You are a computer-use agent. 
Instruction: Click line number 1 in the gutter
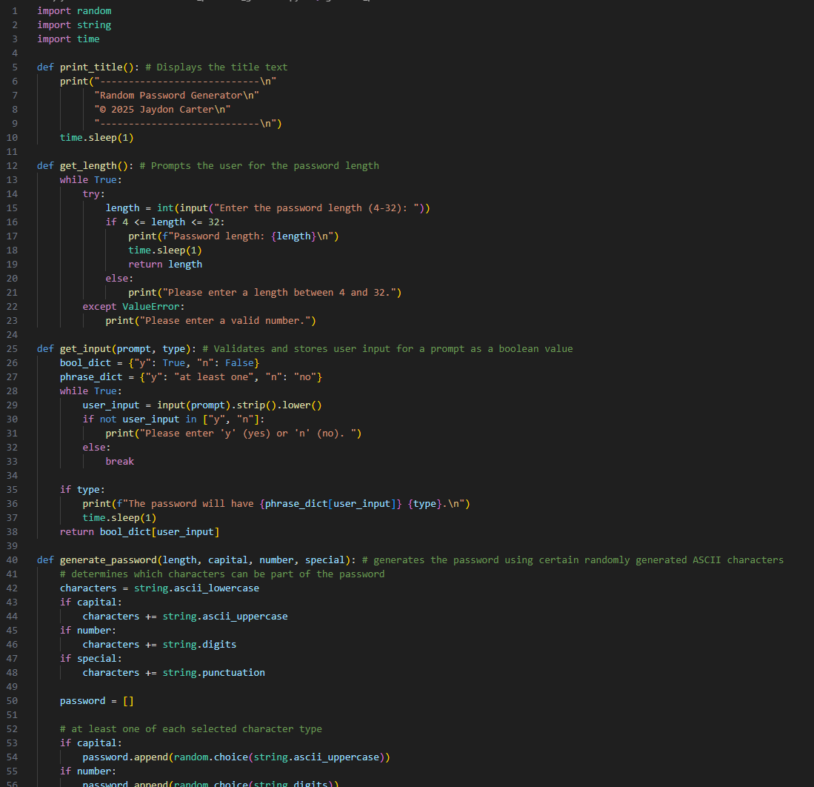pyautogui.click(x=13, y=10)
